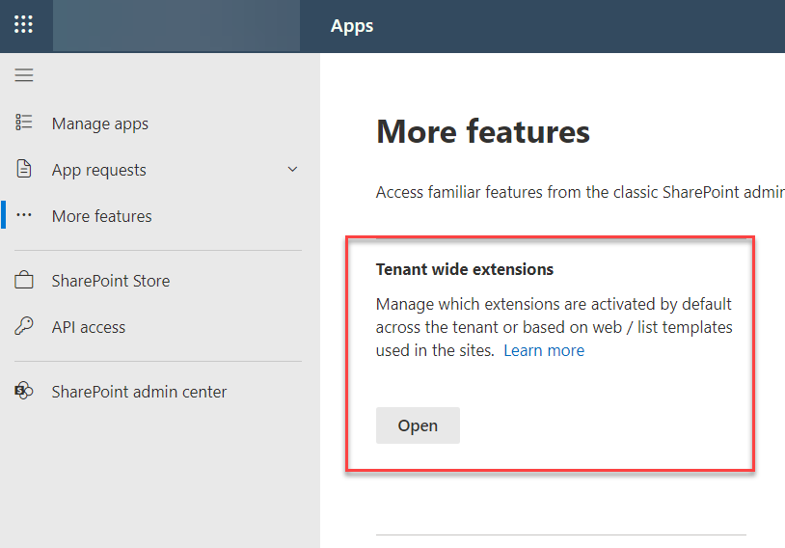This screenshot has height=548, width=785.
Task: Open the Tenant wide extensions feature
Action: point(418,425)
